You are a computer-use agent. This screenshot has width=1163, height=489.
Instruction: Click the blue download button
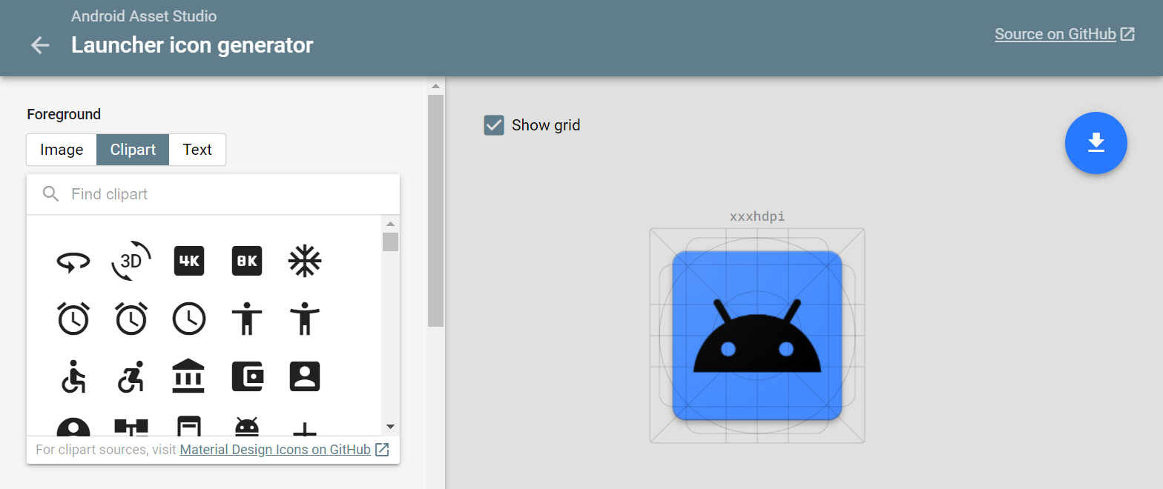pos(1096,143)
